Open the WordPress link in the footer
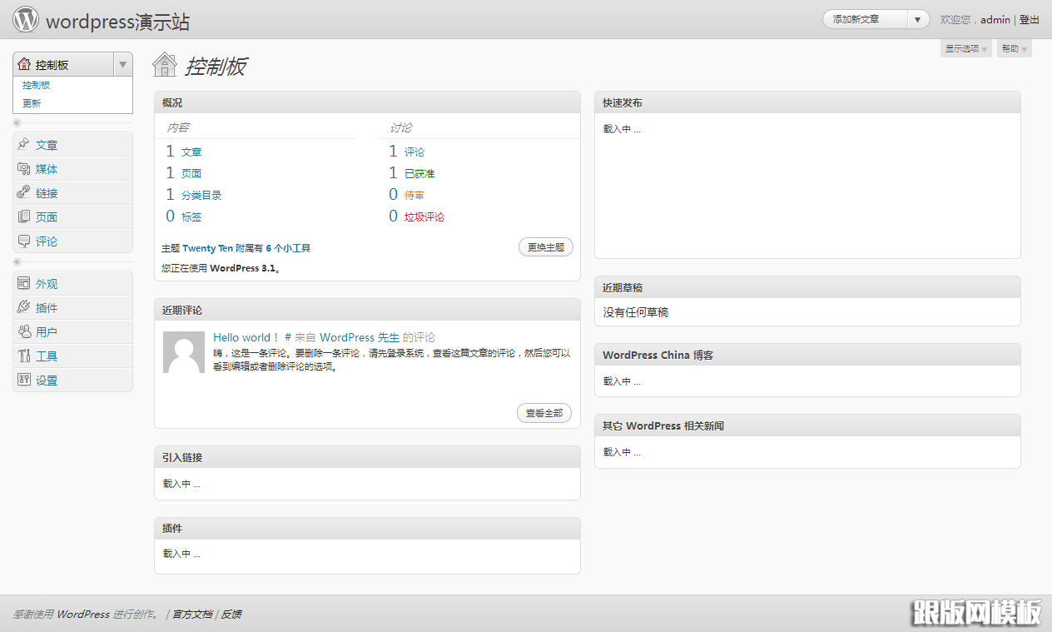Viewport: 1052px width, 632px height. [x=83, y=615]
